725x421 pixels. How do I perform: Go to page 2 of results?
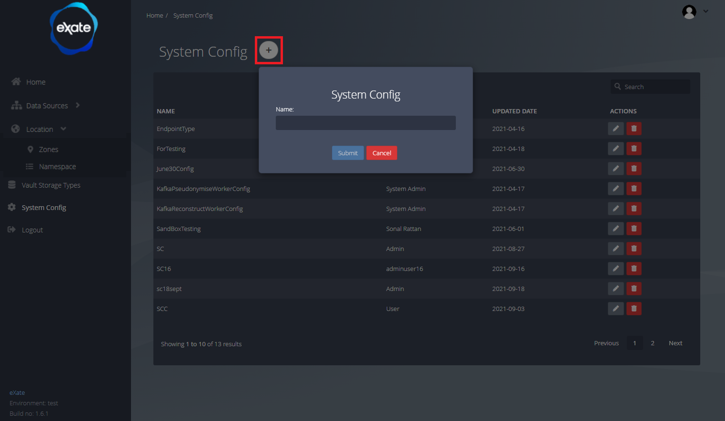point(653,343)
